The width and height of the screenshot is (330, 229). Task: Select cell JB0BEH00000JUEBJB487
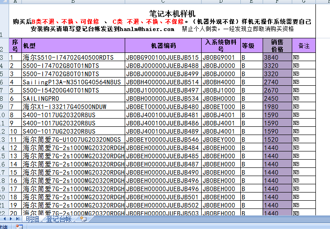pyautogui.click(x=163, y=164)
